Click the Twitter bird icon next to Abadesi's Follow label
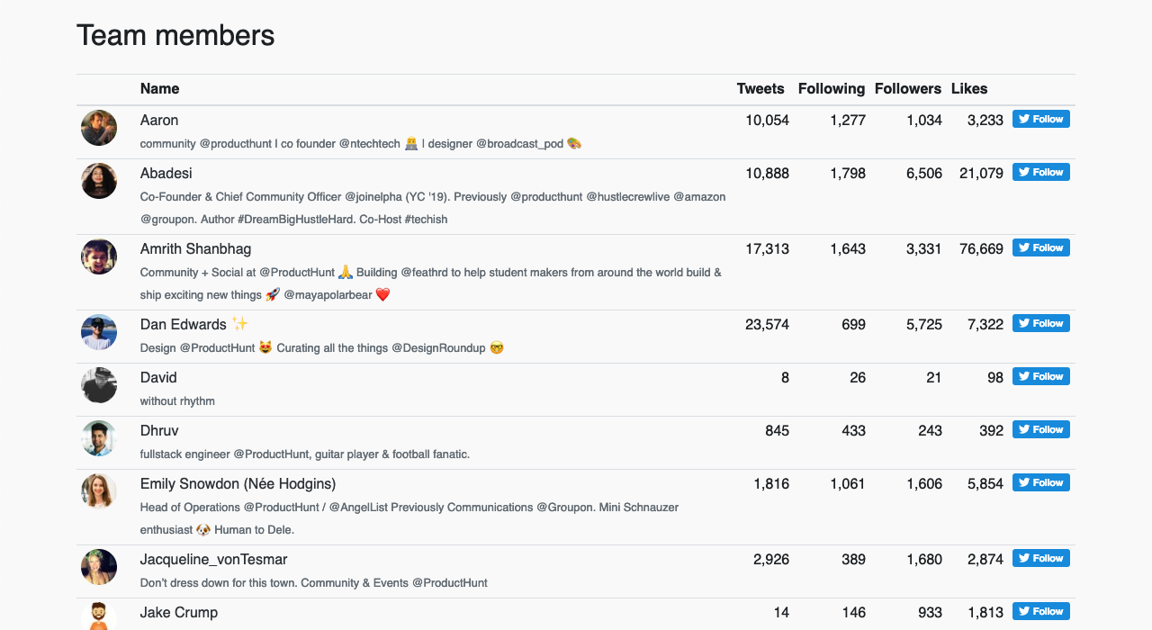This screenshot has width=1152, height=630. (x=1023, y=171)
